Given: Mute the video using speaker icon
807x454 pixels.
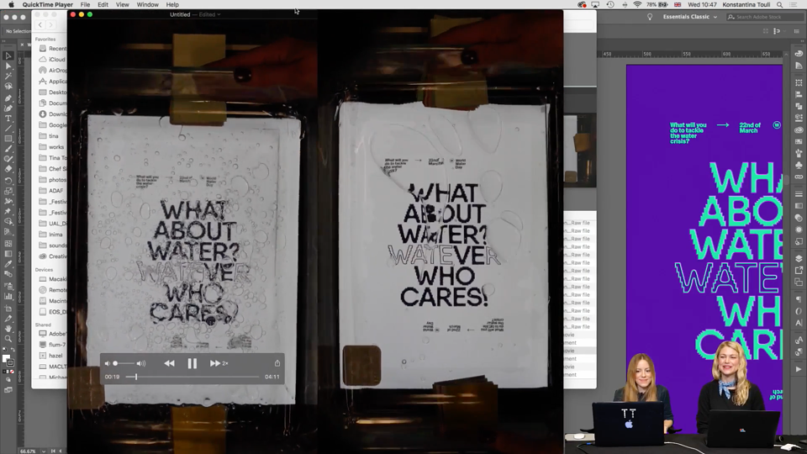Looking at the screenshot, I should [x=107, y=363].
